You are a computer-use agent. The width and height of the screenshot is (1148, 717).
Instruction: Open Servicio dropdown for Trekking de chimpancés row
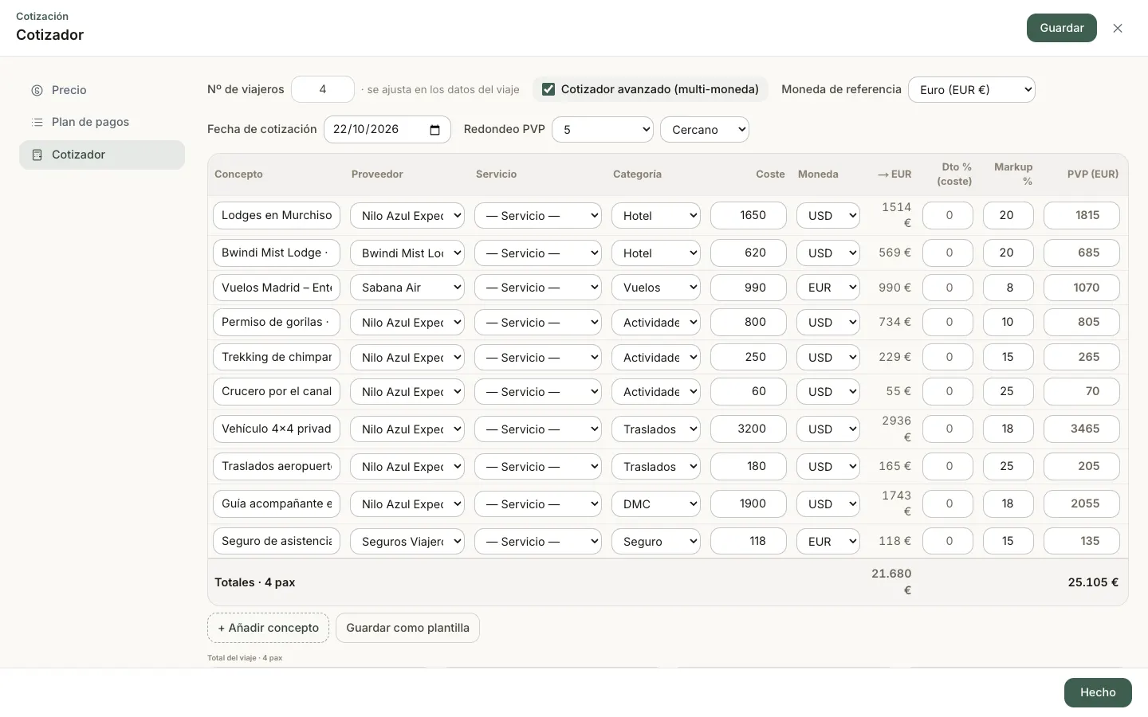point(538,358)
